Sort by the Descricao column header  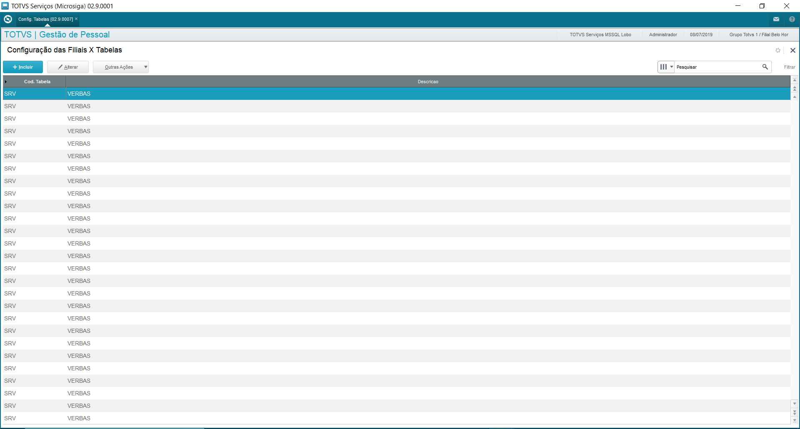428,82
